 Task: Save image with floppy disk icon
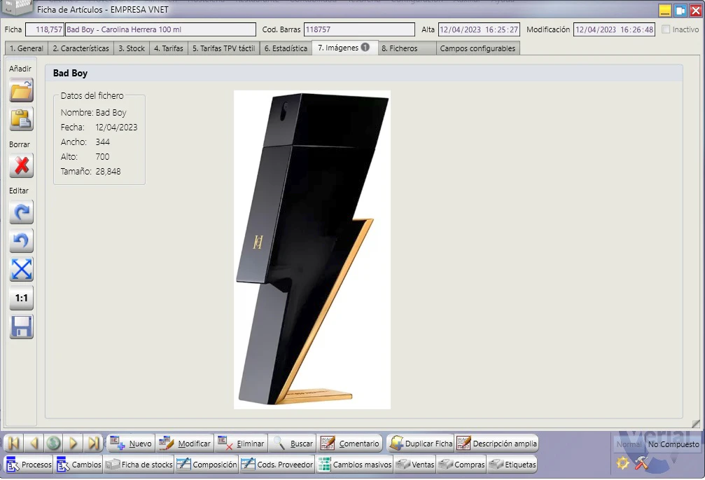[x=21, y=327]
